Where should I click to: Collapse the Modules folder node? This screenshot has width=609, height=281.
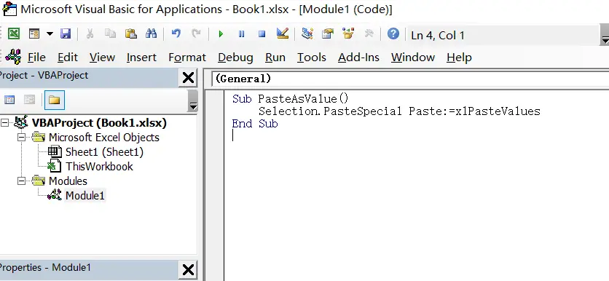coord(22,181)
